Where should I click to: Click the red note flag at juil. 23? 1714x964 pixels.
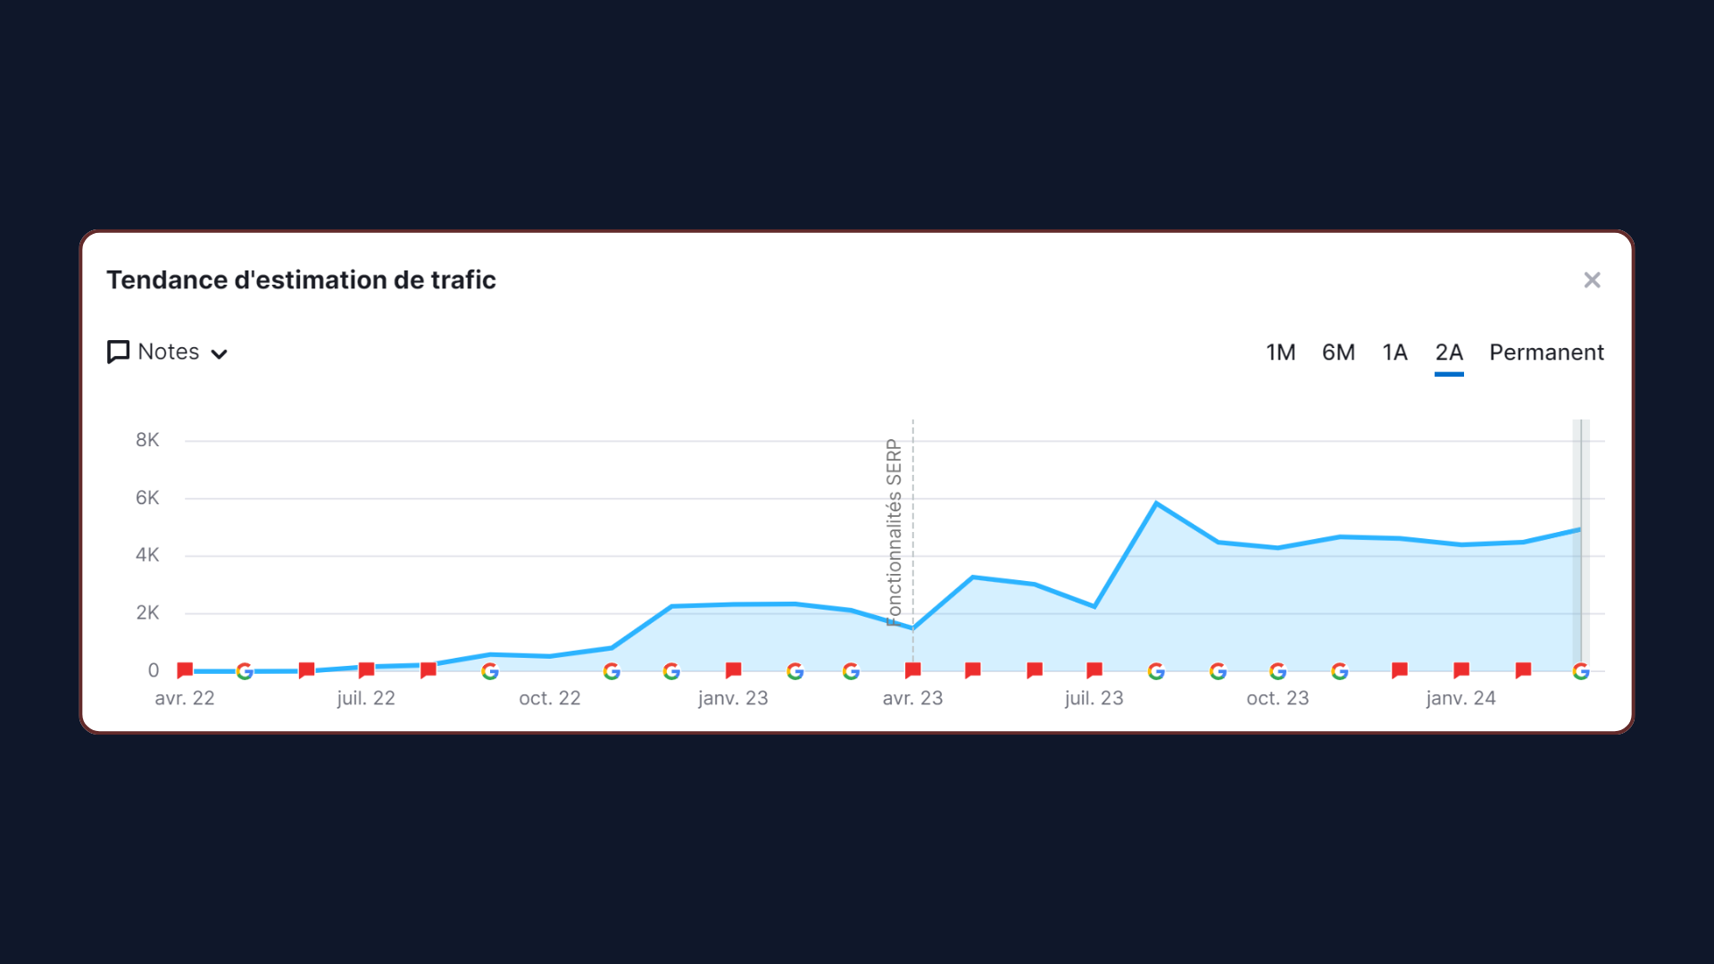[1094, 670]
